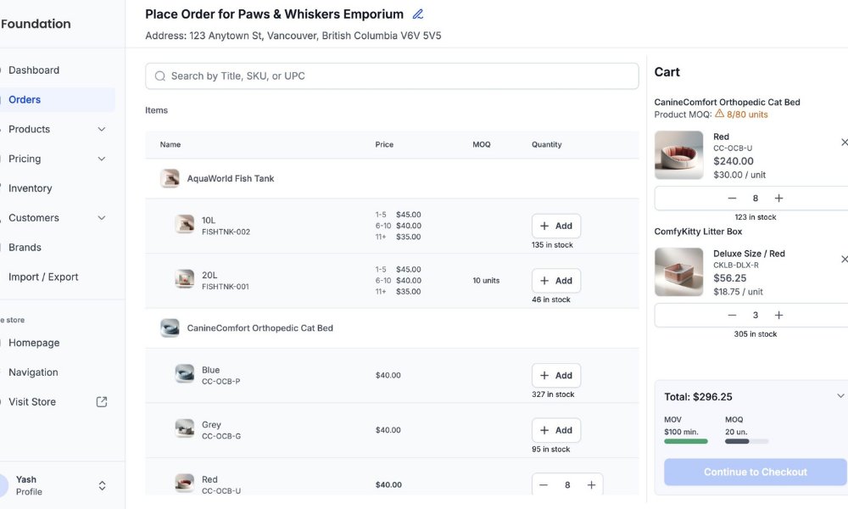
Task: Focus the Search by Title, SKU, or UPC field
Action: [x=392, y=76]
